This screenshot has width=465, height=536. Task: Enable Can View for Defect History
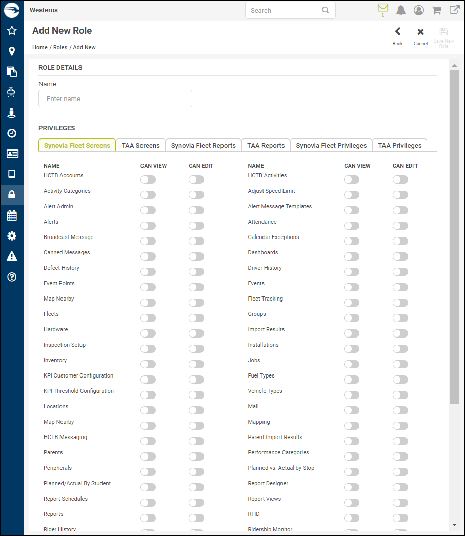148,272
